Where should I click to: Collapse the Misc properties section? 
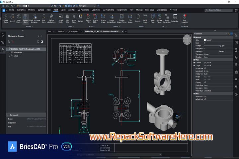pyautogui.click(x=194, y=94)
